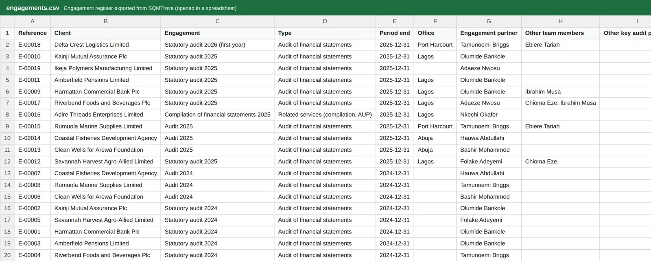Image resolution: width=651 pixels, height=261 pixels.
Task: Select column D header
Action: 325,21
